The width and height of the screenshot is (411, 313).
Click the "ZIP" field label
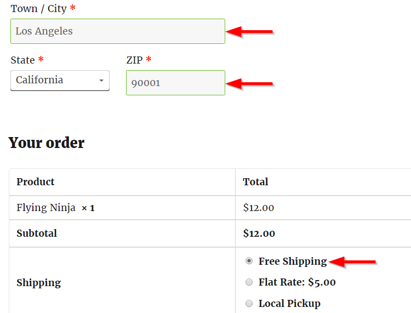(x=134, y=60)
